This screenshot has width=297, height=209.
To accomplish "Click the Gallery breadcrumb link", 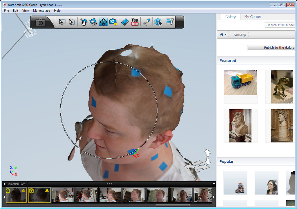I will click(240, 35).
